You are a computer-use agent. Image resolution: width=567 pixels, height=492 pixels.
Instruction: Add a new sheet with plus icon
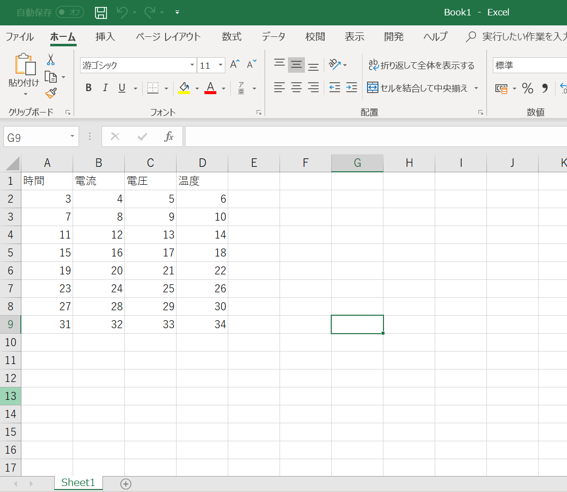click(x=125, y=484)
